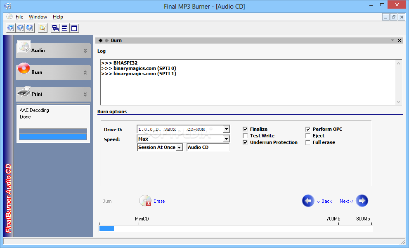Viewport: 409px width, 248px height.
Task: Click the Erase disc icon with red X
Action: (x=145, y=201)
